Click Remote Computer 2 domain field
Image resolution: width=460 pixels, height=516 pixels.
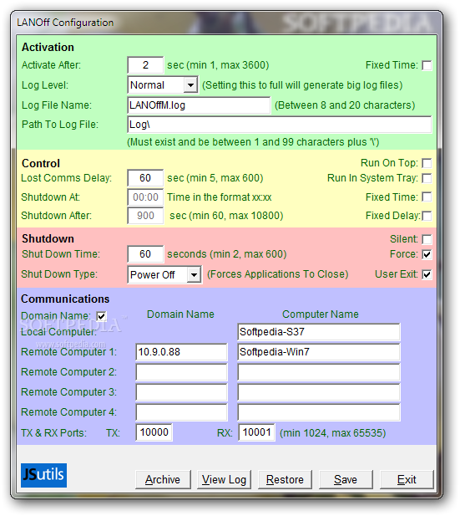[x=181, y=372]
